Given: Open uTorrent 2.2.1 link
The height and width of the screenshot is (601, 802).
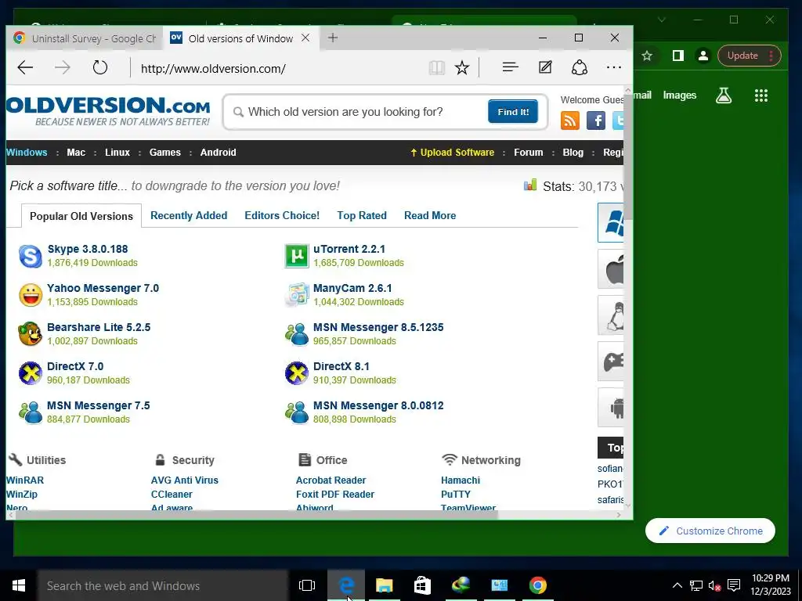Looking at the screenshot, I should pos(349,249).
